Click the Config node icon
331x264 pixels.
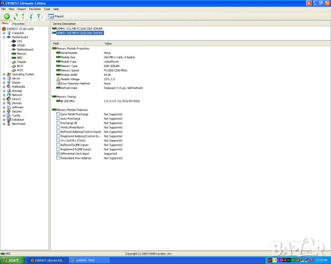coord(9,116)
